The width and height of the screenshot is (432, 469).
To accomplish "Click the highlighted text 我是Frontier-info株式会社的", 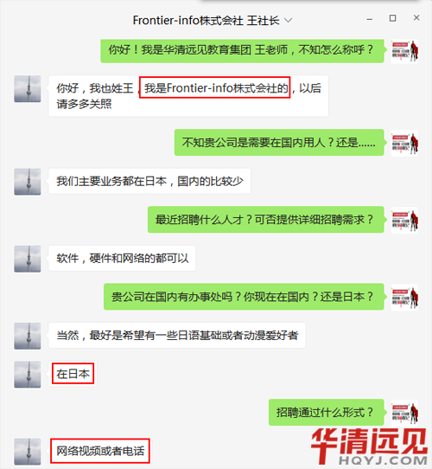I will (x=215, y=87).
